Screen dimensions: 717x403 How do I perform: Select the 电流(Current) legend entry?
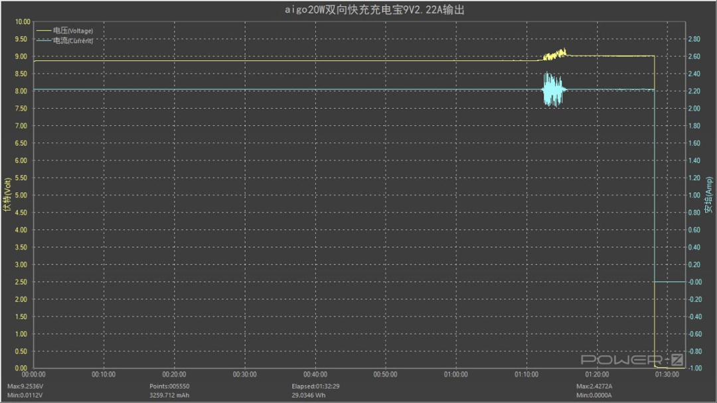pyautogui.click(x=64, y=40)
